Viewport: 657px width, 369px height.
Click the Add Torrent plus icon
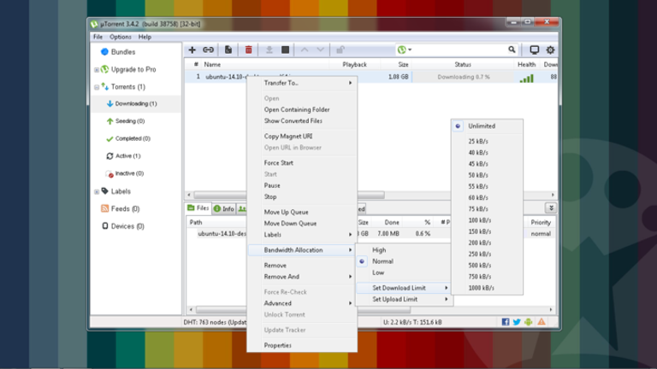pyautogui.click(x=192, y=50)
